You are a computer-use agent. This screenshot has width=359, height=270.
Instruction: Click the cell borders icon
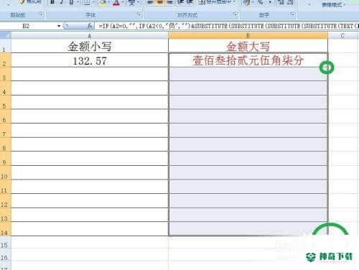point(87,2)
